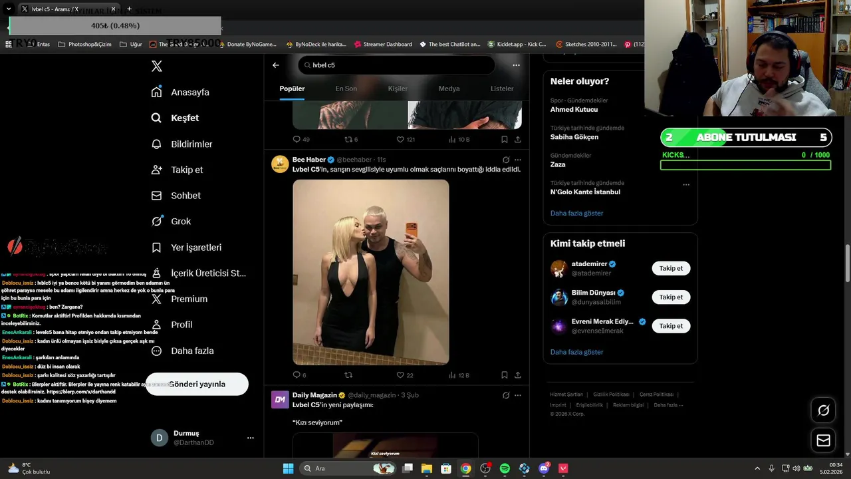Open İçerik Üreticisi Stüdyosu item
851x479 pixels.
(199, 273)
